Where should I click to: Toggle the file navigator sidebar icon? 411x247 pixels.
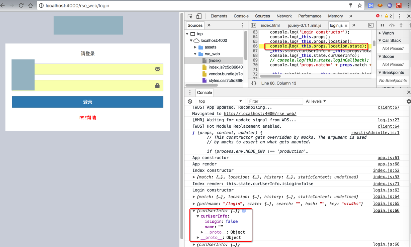253,25
